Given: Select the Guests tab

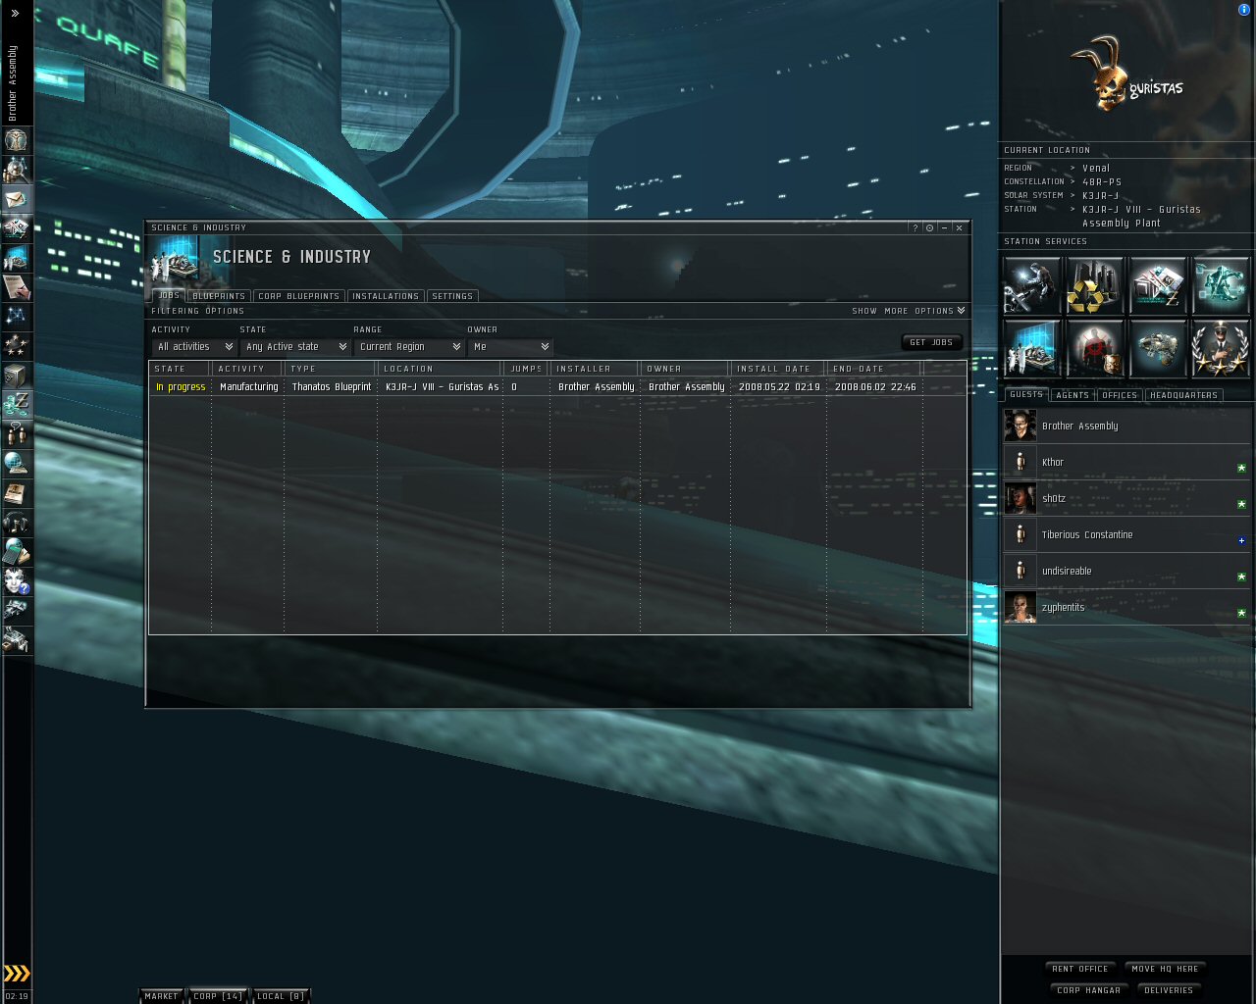Looking at the screenshot, I should point(1026,394).
